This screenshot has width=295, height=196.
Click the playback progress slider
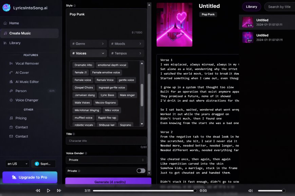click(x=145, y=191)
